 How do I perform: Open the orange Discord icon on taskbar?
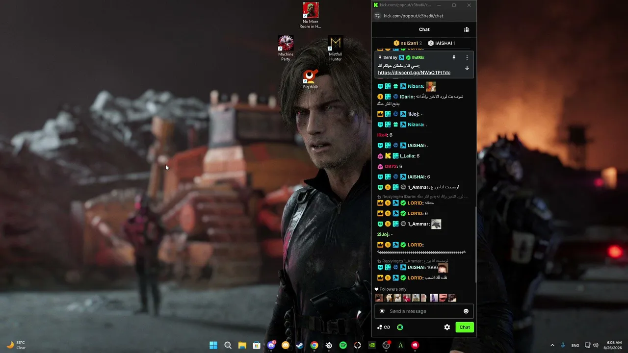click(286, 345)
